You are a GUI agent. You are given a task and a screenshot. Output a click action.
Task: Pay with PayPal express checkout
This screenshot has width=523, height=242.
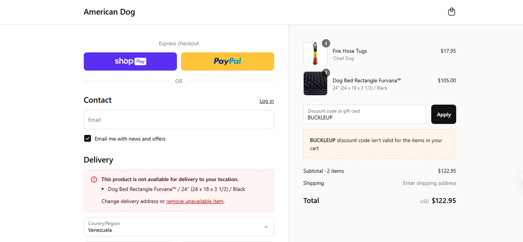coord(227,61)
